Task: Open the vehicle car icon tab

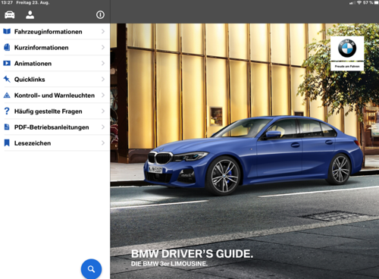Action: point(10,15)
